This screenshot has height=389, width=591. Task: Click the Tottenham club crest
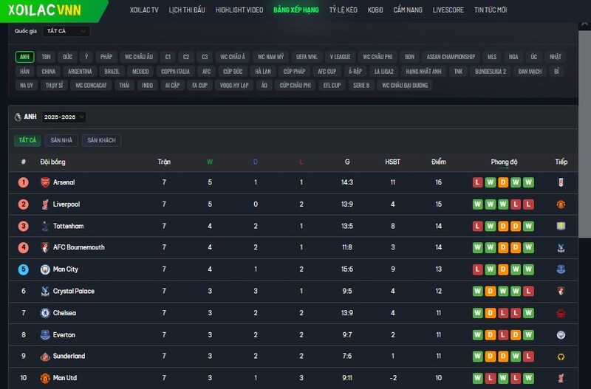[x=44, y=226]
